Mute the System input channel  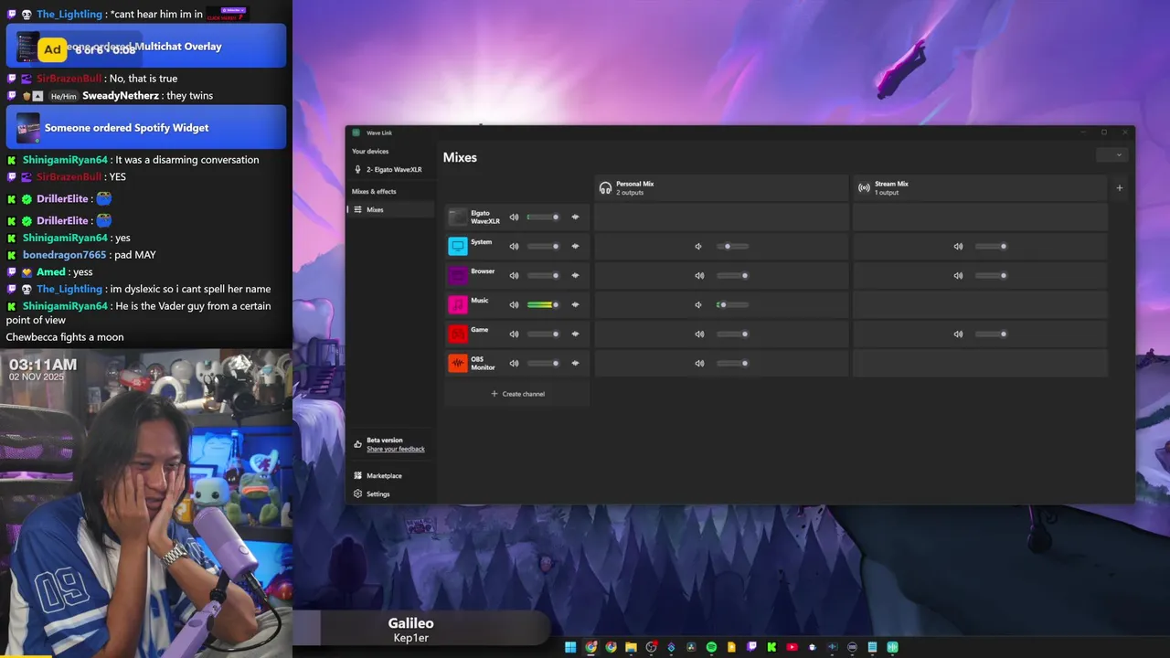click(x=514, y=246)
